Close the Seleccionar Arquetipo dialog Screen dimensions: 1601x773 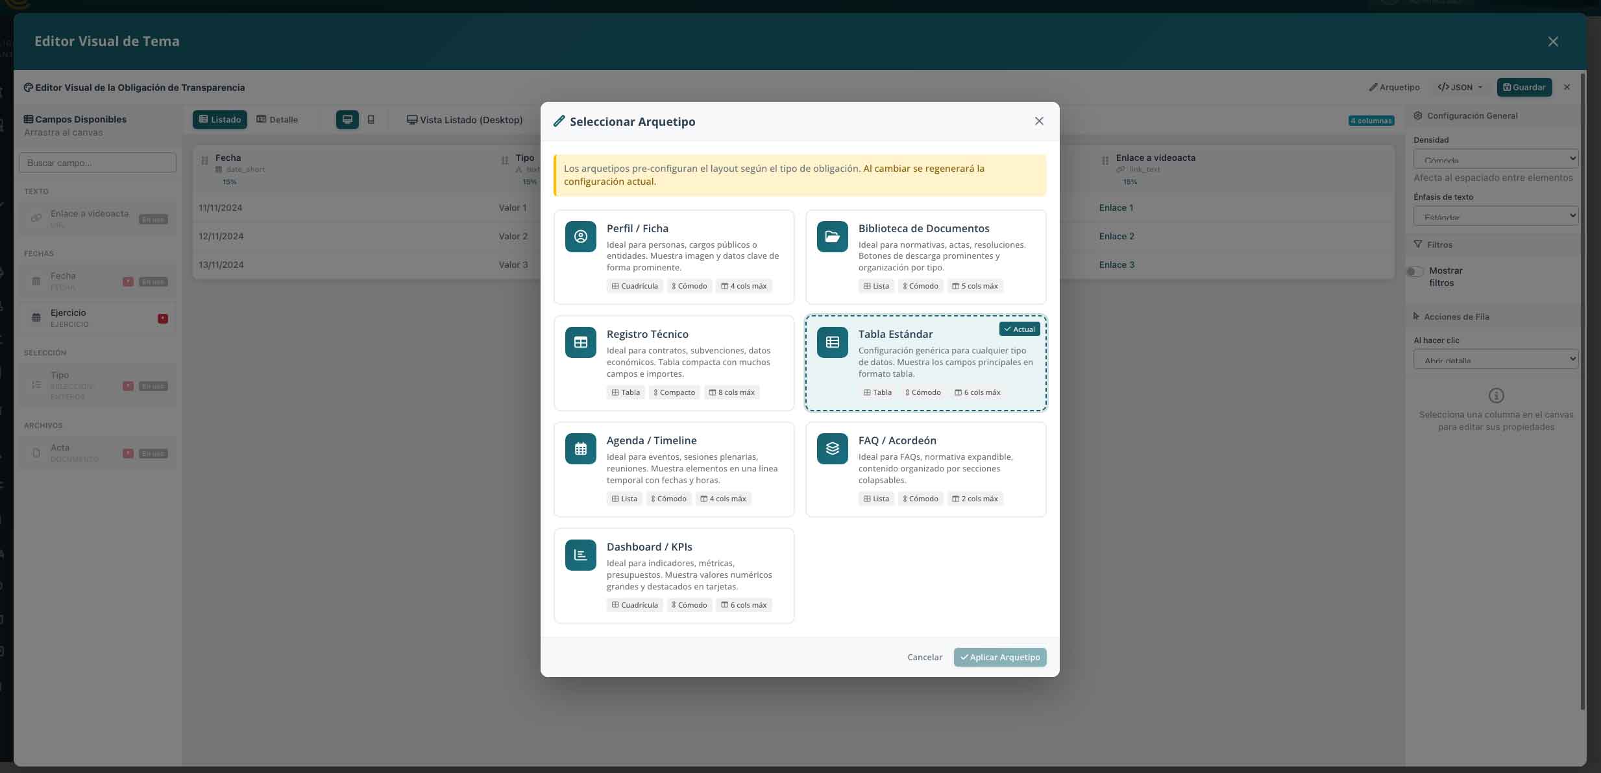(x=1038, y=121)
